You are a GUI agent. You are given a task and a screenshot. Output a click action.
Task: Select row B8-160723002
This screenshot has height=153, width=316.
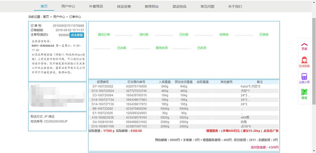(x=183, y=109)
